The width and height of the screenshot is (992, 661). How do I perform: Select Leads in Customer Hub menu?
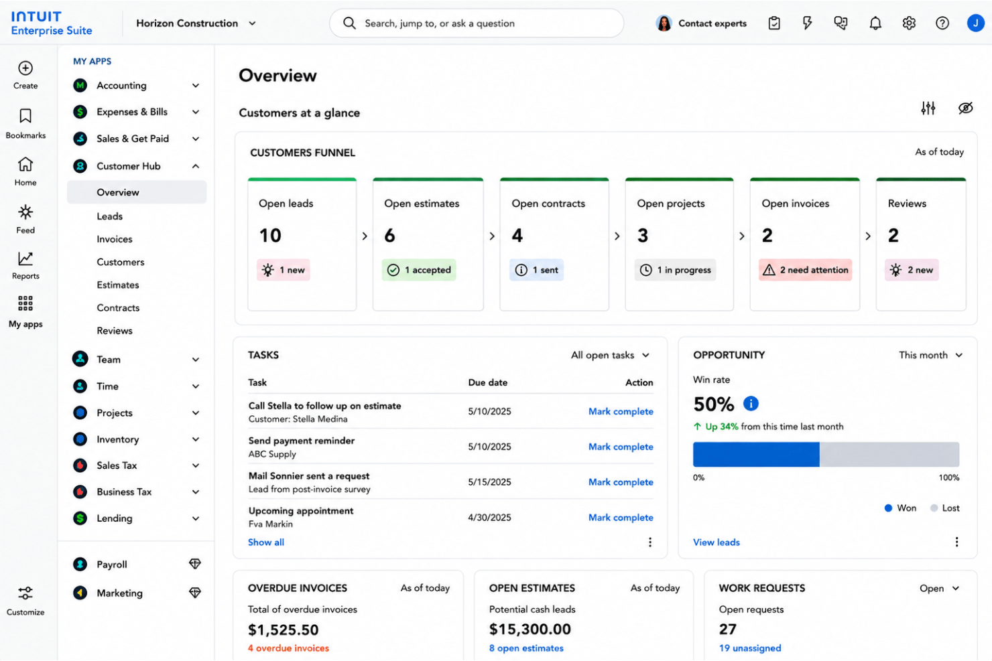click(110, 216)
